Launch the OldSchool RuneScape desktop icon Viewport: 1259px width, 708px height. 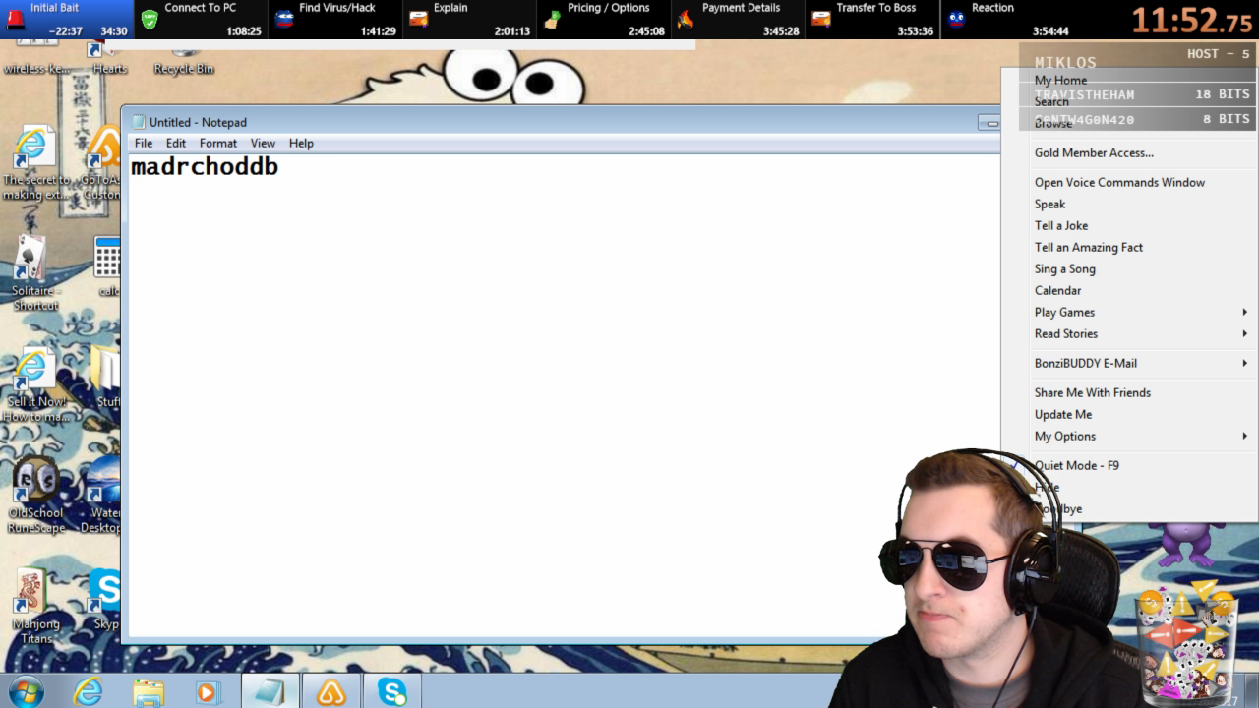[x=36, y=496]
